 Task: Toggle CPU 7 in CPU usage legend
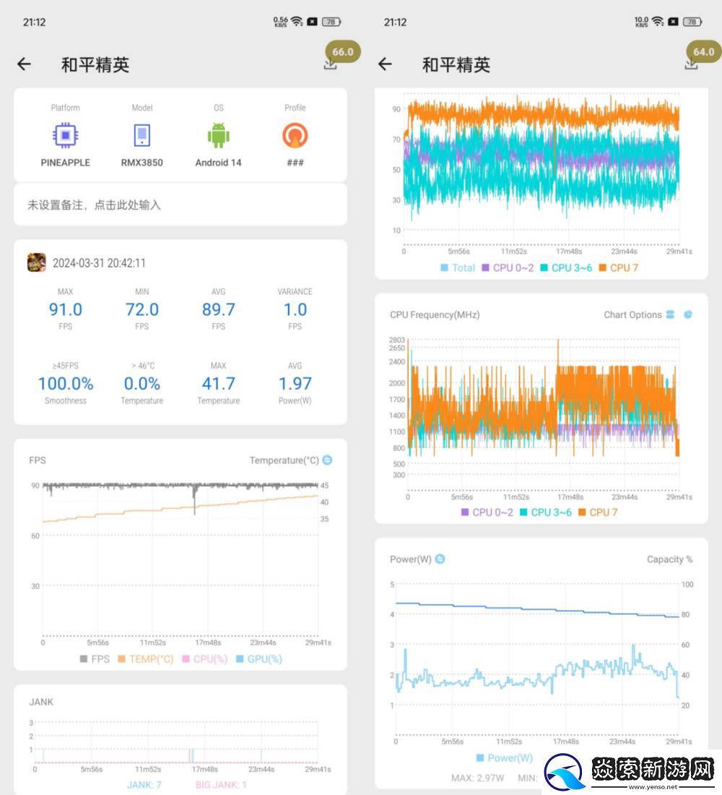(x=618, y=267)
